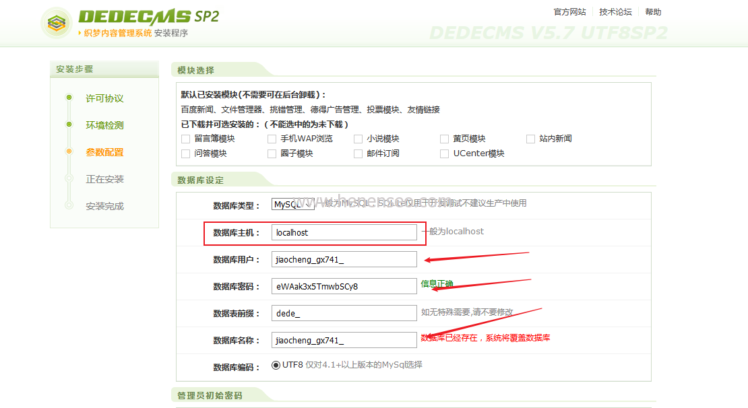The width and height of the screenshot is (748, 408).
Task: Click the 一般为localhost hint text
Action: coord(453,231)
